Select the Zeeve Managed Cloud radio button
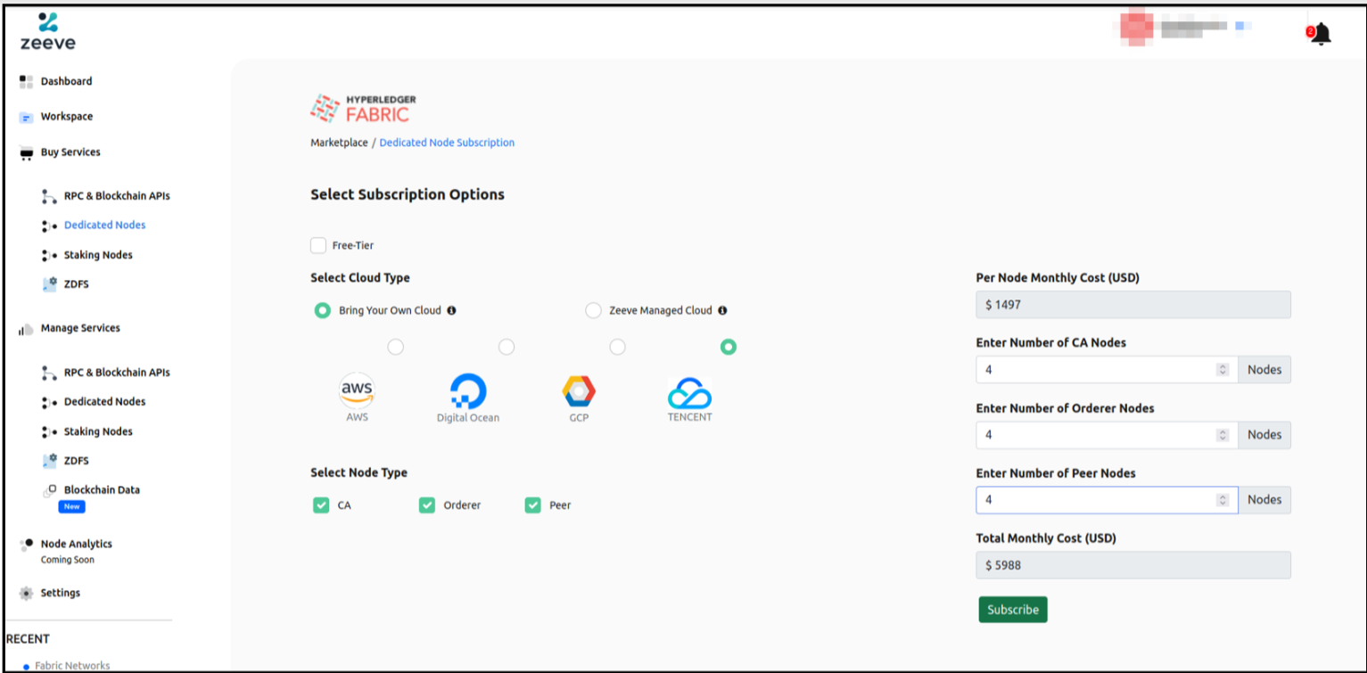 click(593, 311)
